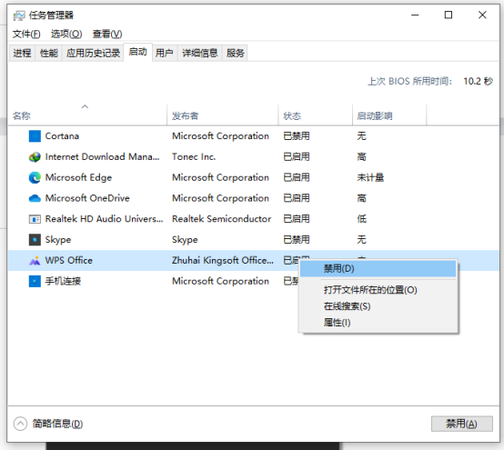Choose 在线搜索(S) in the context menu
The width and height of the screenshot is (504, 450).
pos(378,306)
